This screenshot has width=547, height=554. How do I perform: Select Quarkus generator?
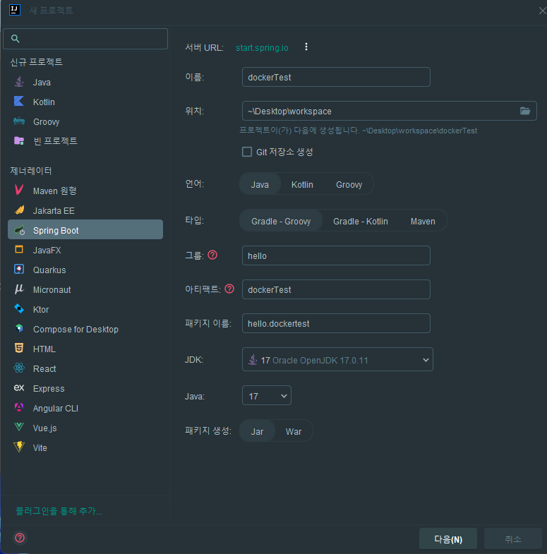tap(49, 270)
